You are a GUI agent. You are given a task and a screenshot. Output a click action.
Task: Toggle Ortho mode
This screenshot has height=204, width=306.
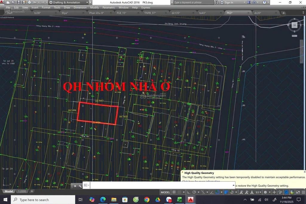(188, 192)
